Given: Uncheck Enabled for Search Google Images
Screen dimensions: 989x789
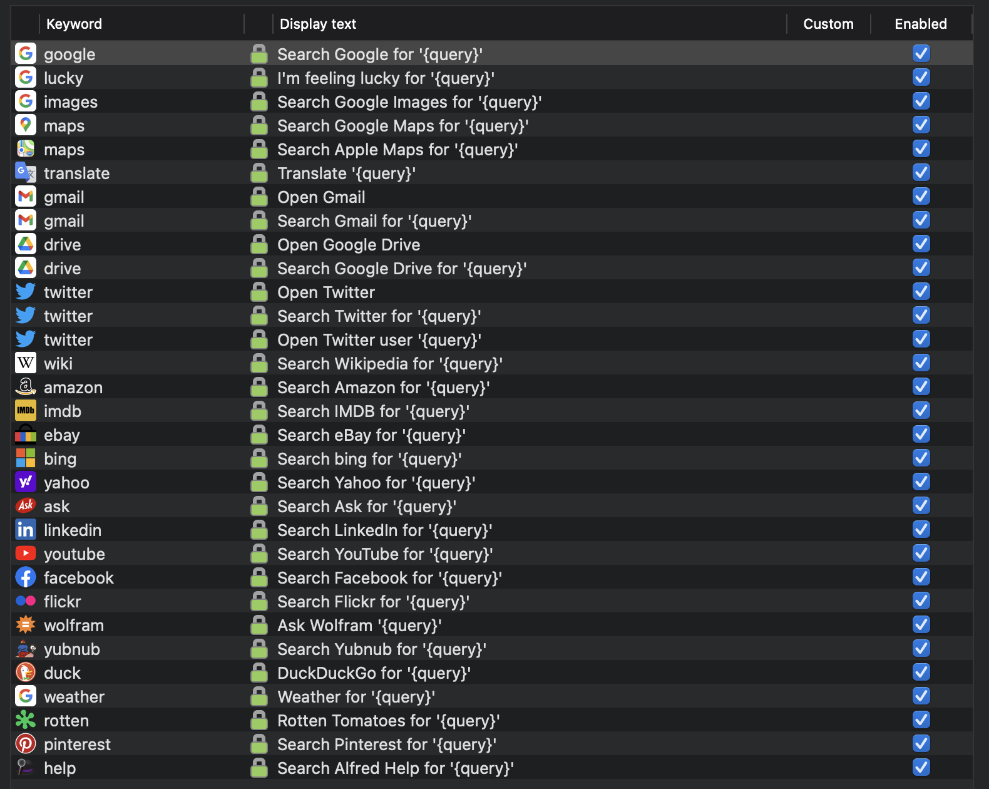Looking at the screenshot, I should (x=921, y=101).
